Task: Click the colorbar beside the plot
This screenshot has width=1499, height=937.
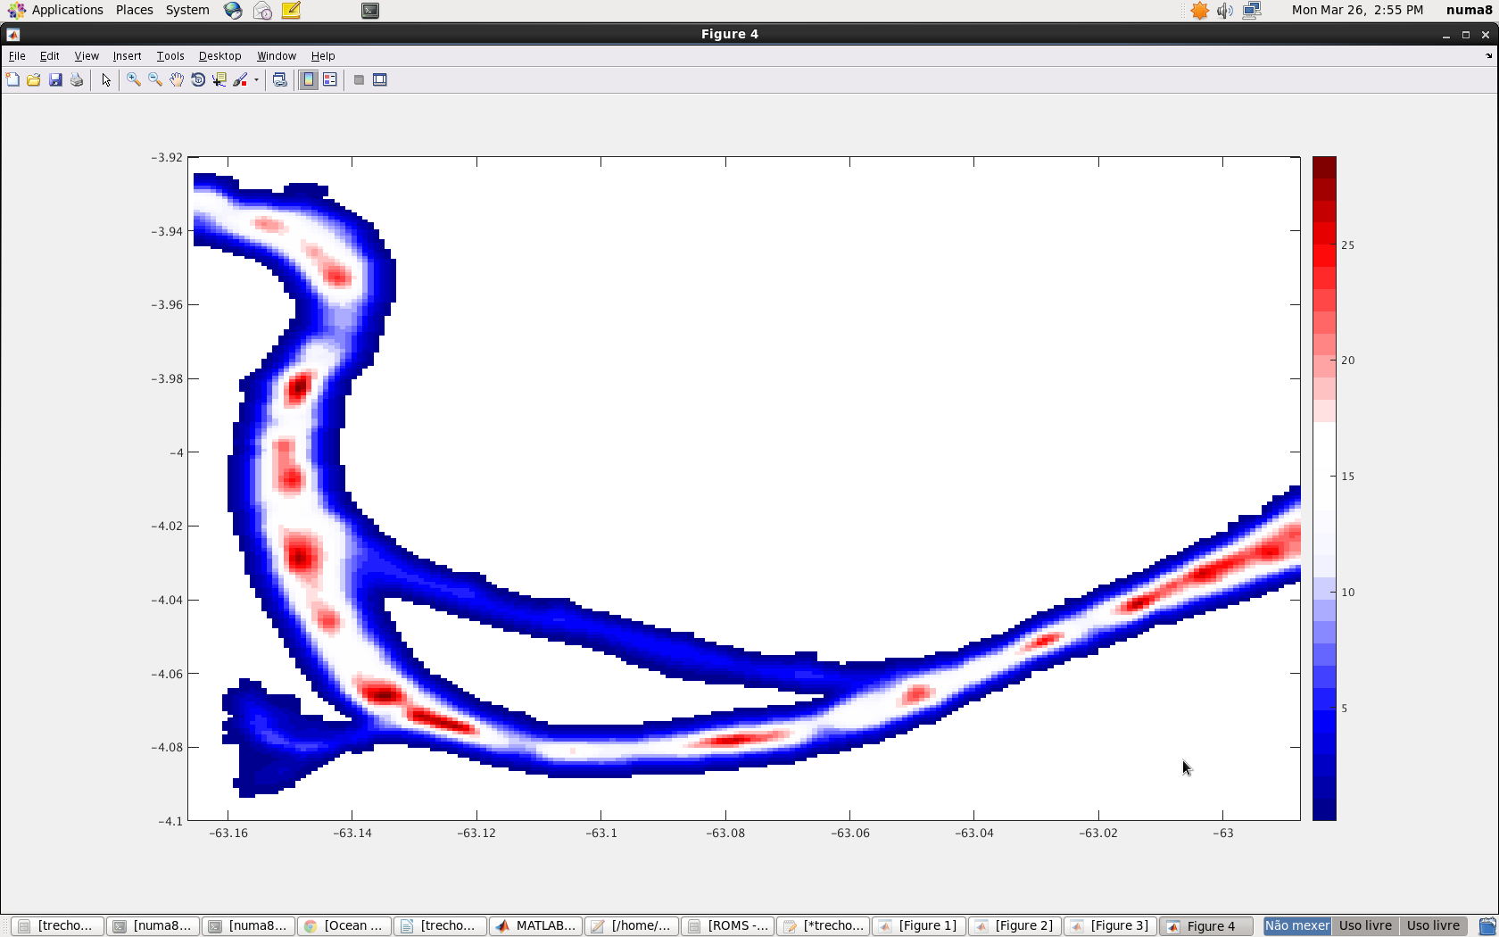Action: point(1324,488)
